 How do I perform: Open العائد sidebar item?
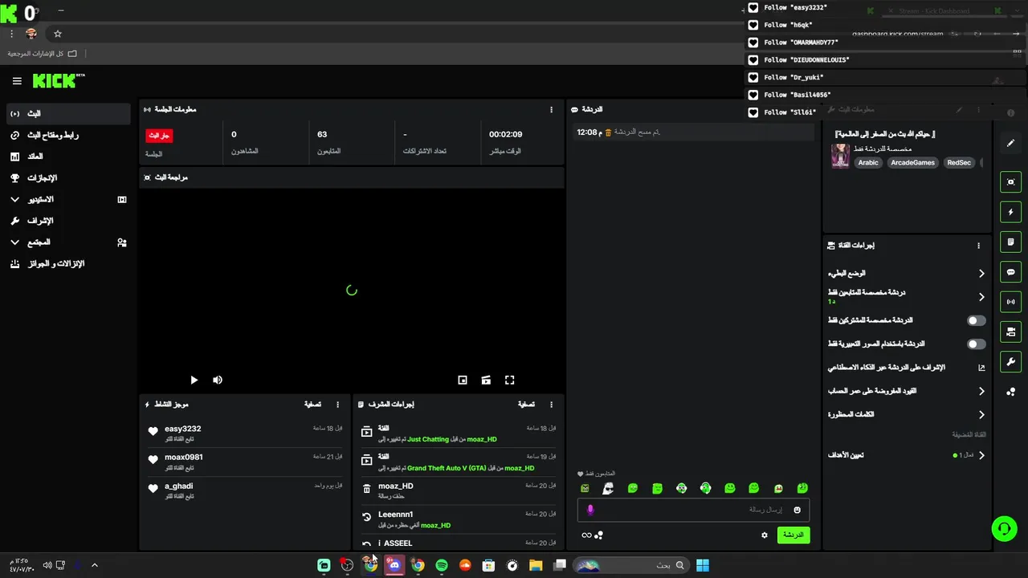(x=67, y=157)
